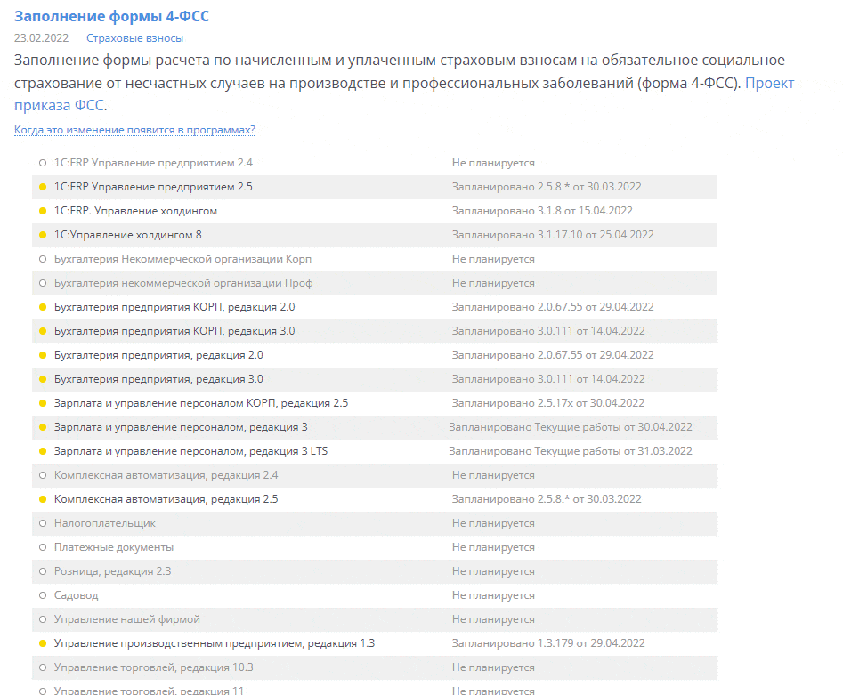
Task: Select 'Платежные документы' row text
Action: 114,547
